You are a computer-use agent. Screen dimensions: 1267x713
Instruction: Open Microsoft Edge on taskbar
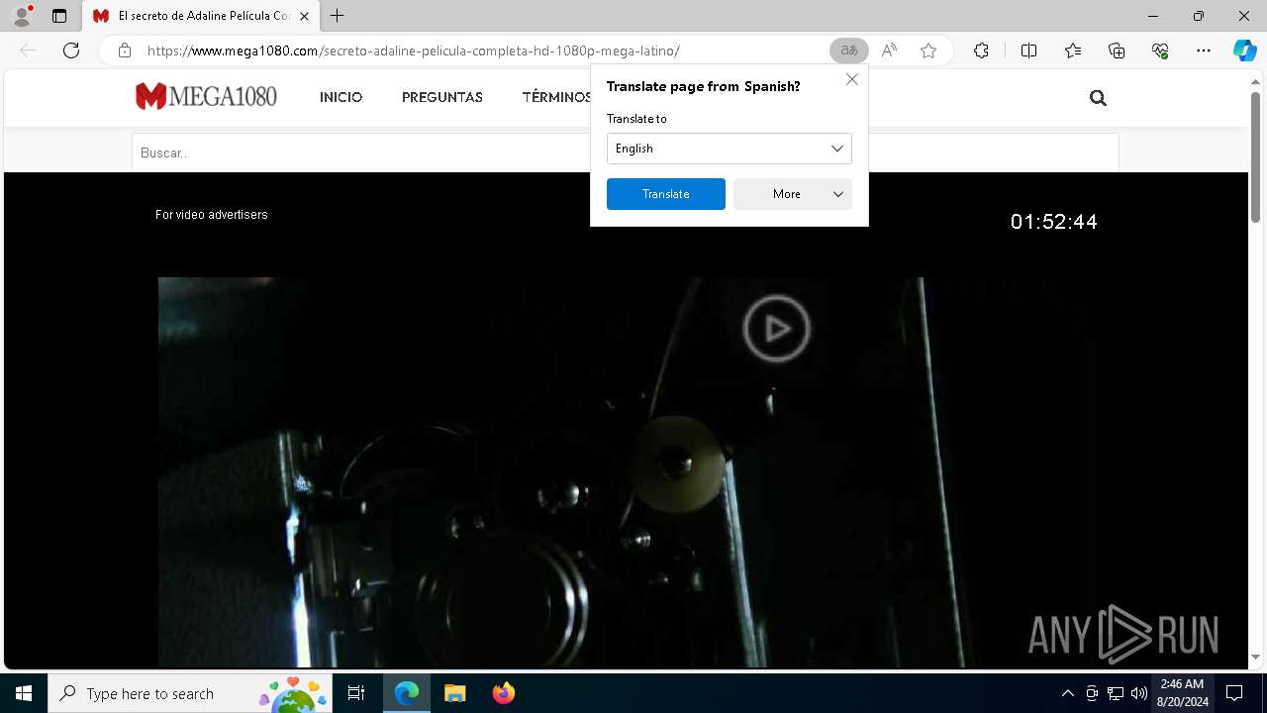click(x=407, y=693)
